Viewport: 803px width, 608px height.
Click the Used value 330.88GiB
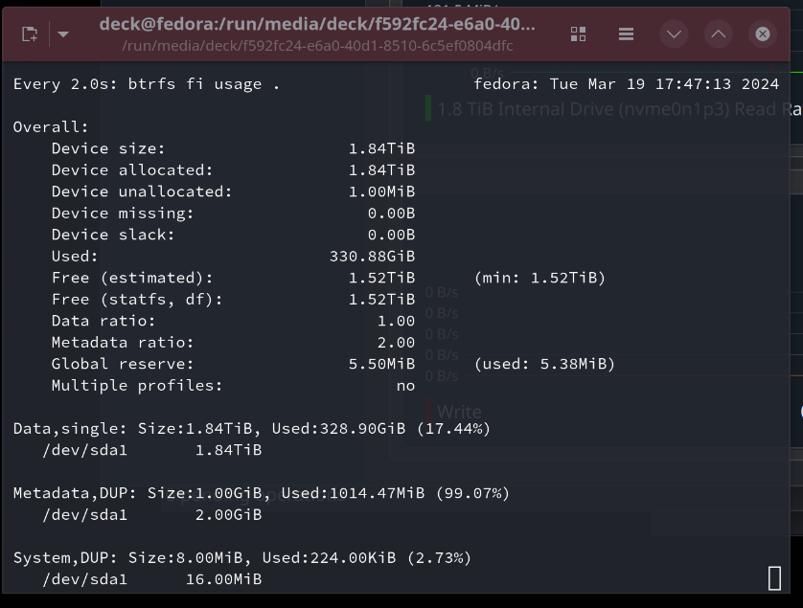[x=372, y=256]
